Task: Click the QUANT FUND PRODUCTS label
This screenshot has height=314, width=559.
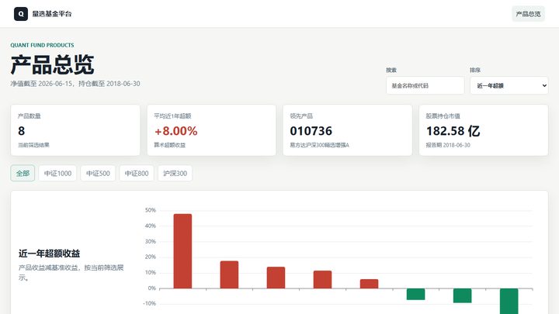Action: [42, 45]
